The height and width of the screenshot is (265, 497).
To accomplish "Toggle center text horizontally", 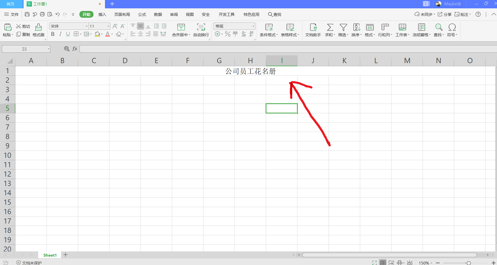I will [141, 34].
